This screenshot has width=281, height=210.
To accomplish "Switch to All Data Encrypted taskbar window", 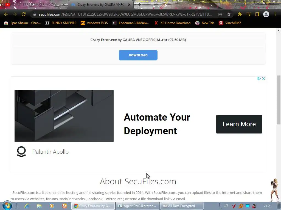I will [x=182, y=206].
